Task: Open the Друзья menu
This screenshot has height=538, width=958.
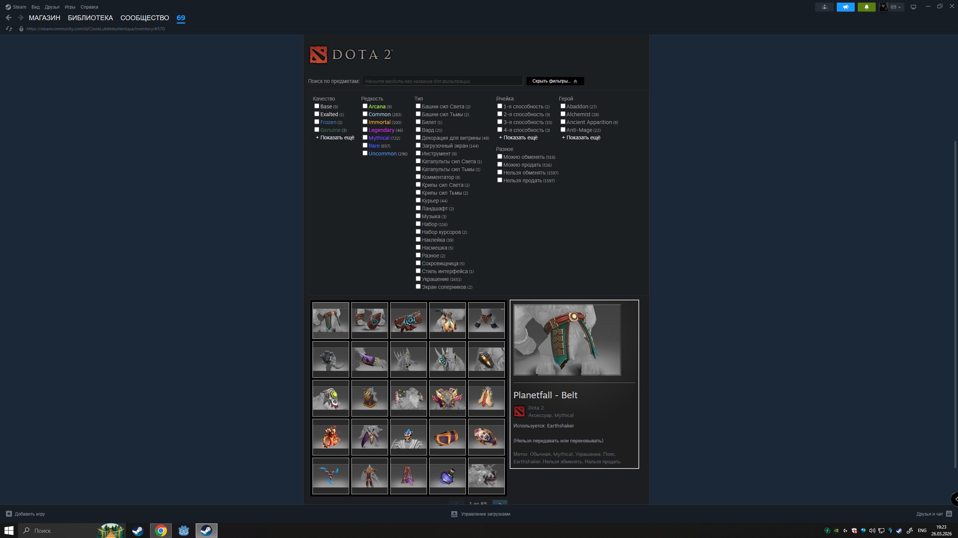Action: (x=52, y=7)
